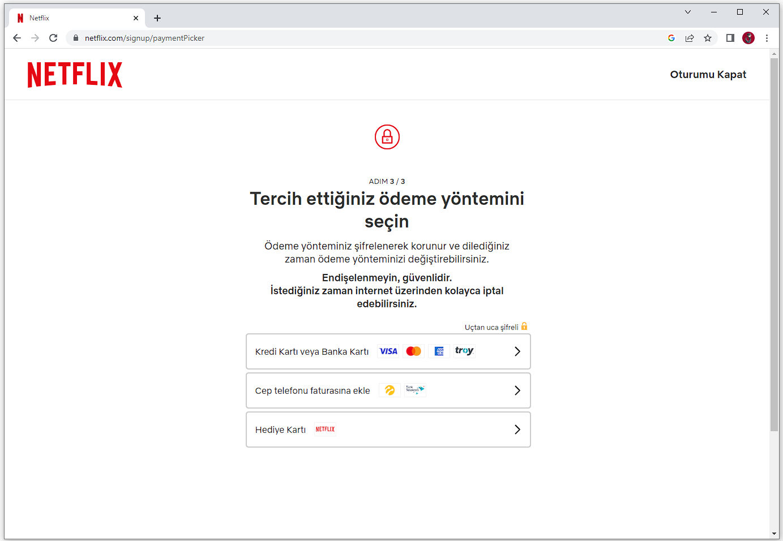Click the Turkcell operator icon
Viewport: 783px width, 541px height.
coord(390,390)
